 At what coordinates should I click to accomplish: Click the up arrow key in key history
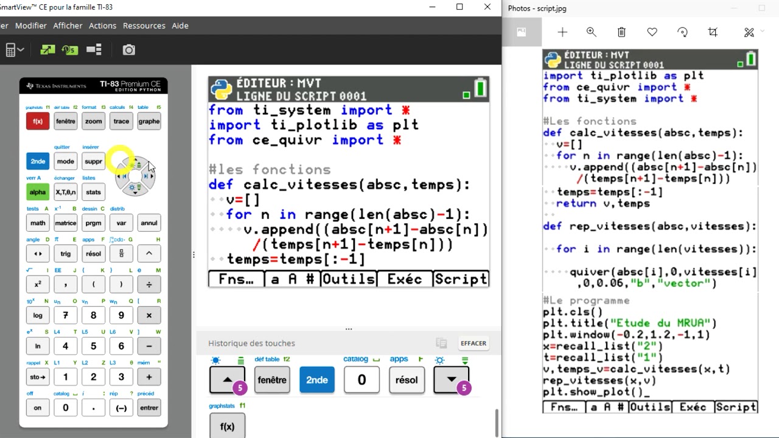click(x=227, y=380)
